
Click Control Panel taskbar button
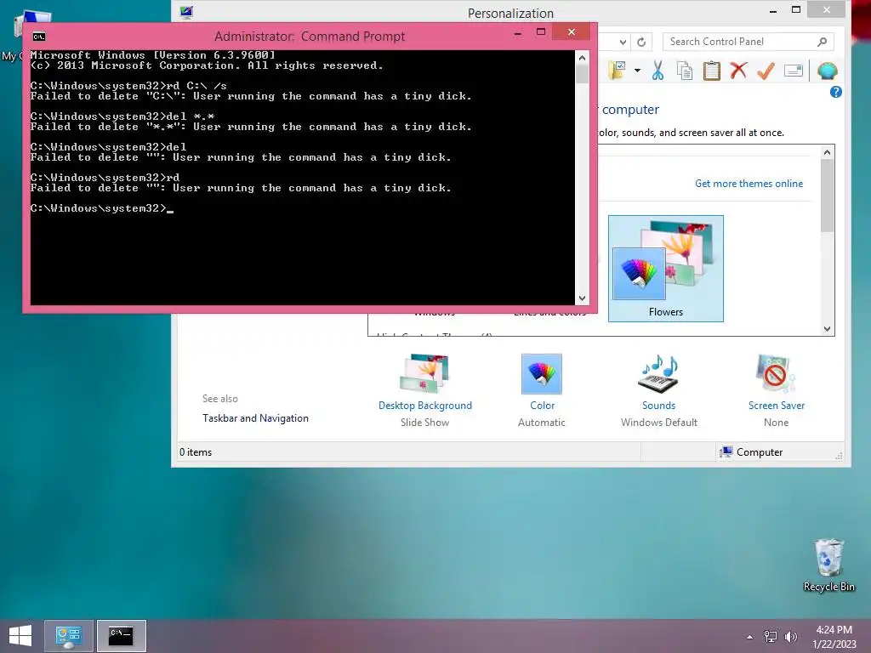[x=68, y=636]
